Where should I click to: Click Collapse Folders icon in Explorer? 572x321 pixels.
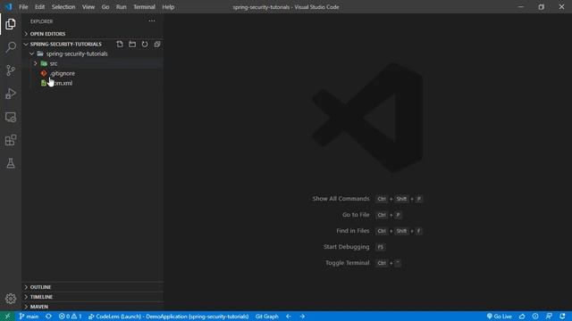(157, 44)
